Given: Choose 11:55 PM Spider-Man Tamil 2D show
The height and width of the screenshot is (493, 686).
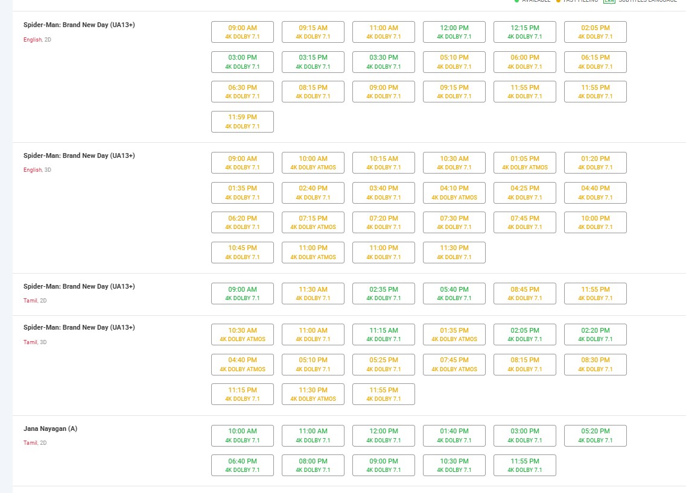Looking at the screenshot, I should [595, 294].
